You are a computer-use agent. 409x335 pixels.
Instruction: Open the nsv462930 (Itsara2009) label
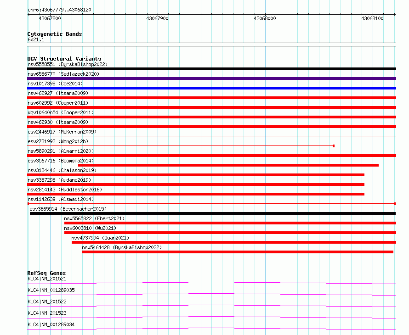point(58,122)
